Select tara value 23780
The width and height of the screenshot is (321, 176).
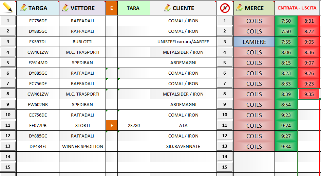[134, 125]
